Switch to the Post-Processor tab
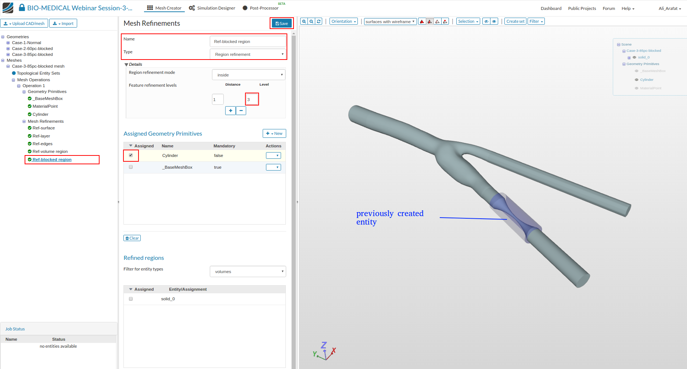This screenshot has height=369, width=687. coord(260,8)
